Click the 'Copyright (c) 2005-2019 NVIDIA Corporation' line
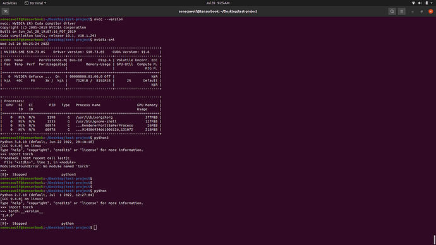Image resolution: width=436 pixels, height=245 pixels. pos(43,28)
